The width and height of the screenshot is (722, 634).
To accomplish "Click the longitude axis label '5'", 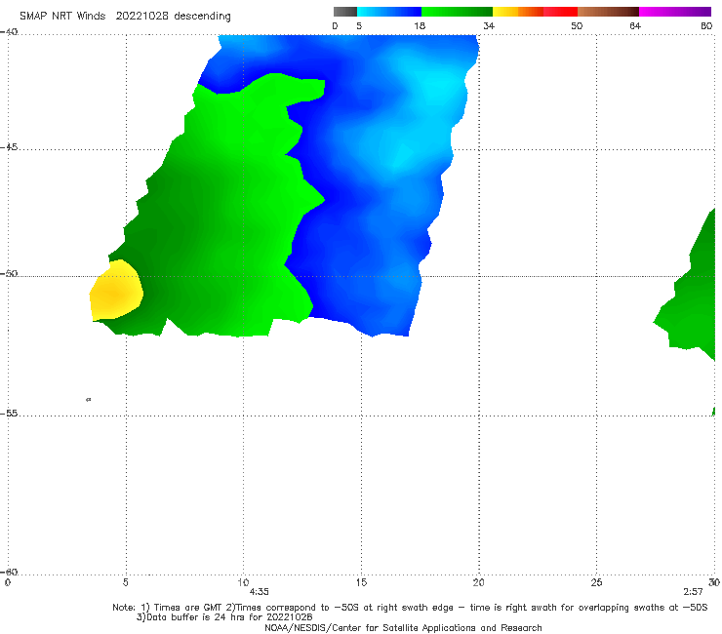I will coord(126,582).
